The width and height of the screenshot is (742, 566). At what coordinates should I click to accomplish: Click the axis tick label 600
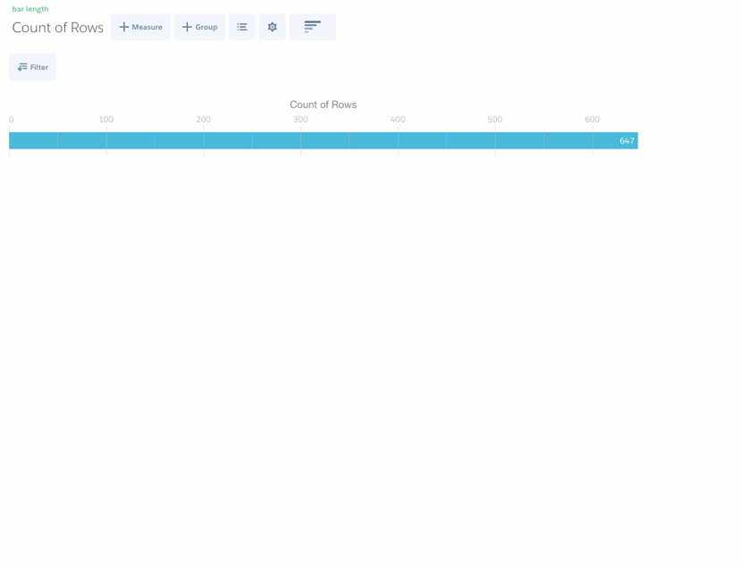[x=593, y=120]
